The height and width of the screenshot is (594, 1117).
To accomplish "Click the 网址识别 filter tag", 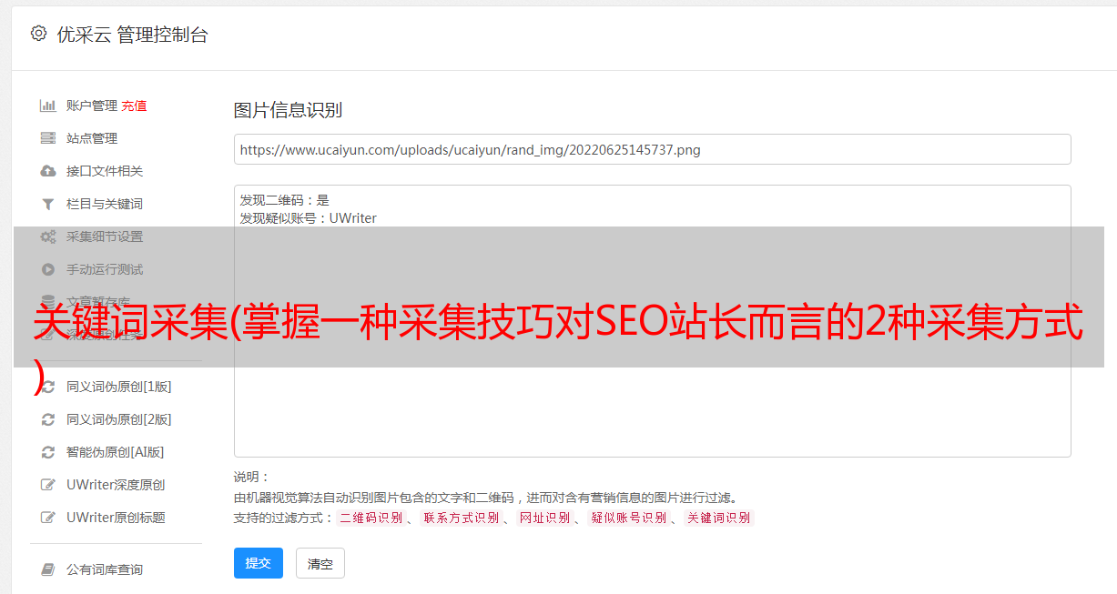I will pyautogui.click(x=544, y=518).
